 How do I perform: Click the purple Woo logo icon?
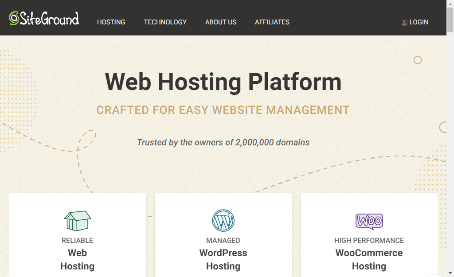369,222
